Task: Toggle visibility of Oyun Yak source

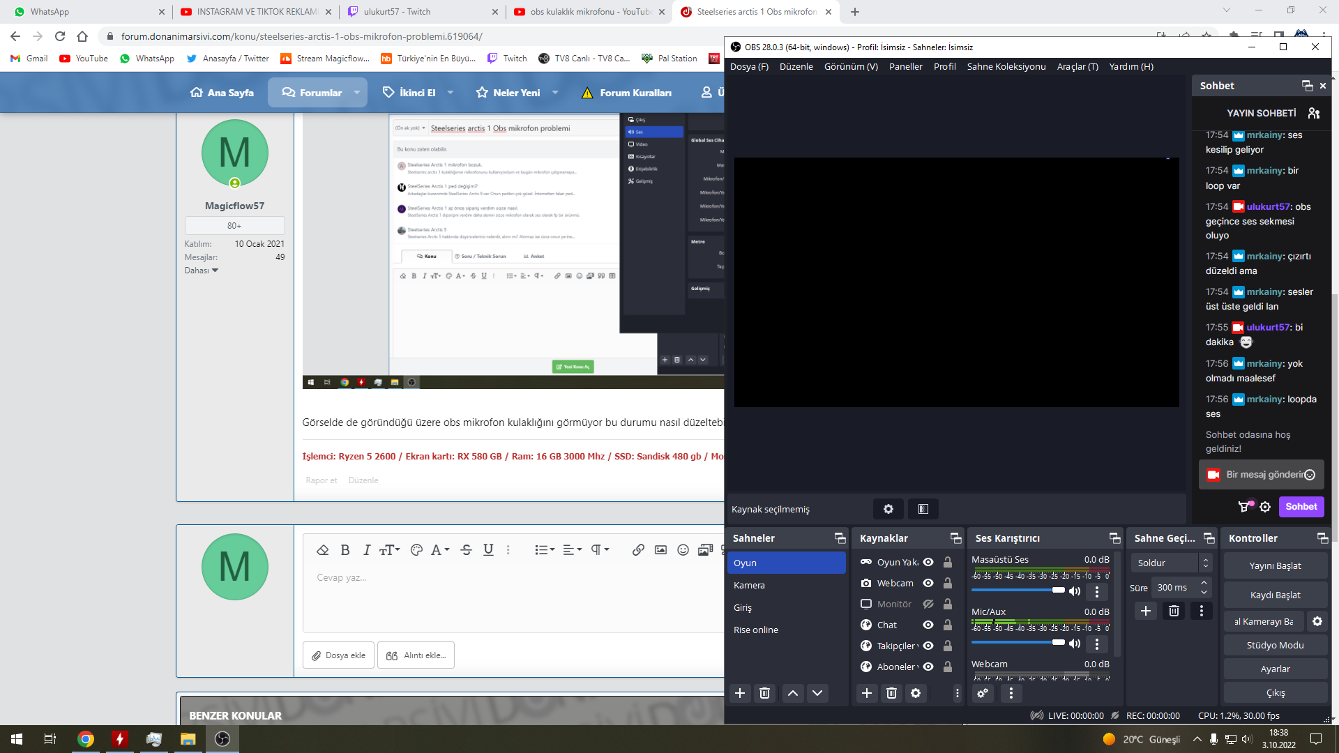Action: [928, 562]
